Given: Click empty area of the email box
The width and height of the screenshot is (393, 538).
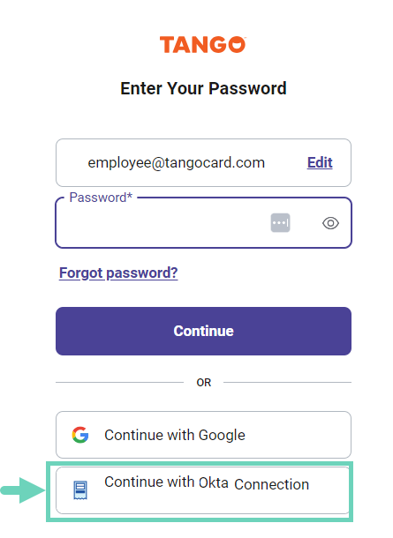Looking at the screenshot, I should 72,162.
